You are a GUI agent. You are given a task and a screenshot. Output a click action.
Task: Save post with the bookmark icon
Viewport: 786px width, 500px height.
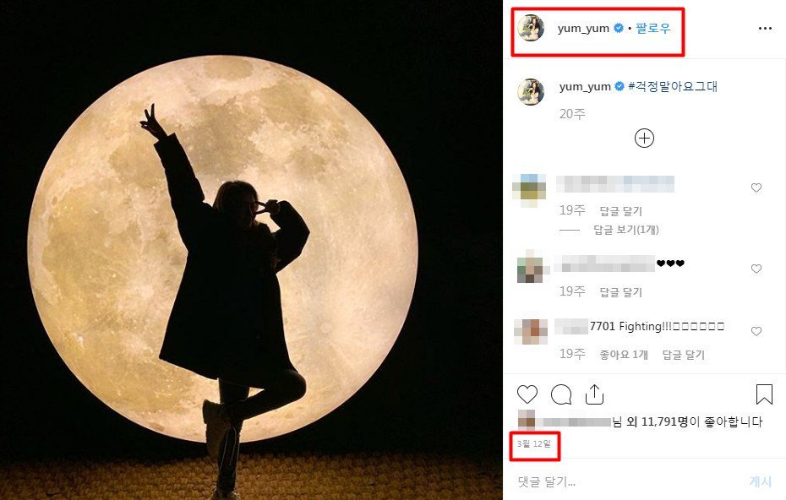tap(764, 394)
